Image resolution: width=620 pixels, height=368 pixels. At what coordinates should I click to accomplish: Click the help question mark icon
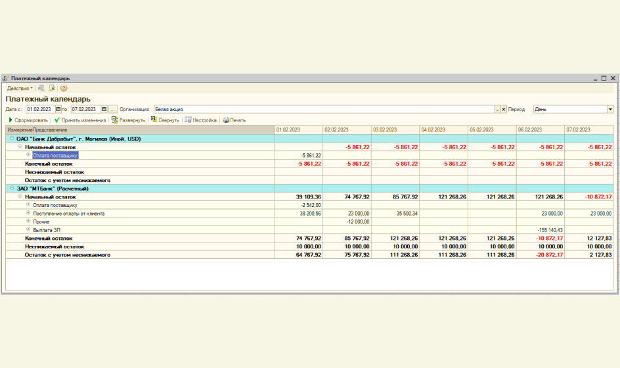click(x=64, y=88)
